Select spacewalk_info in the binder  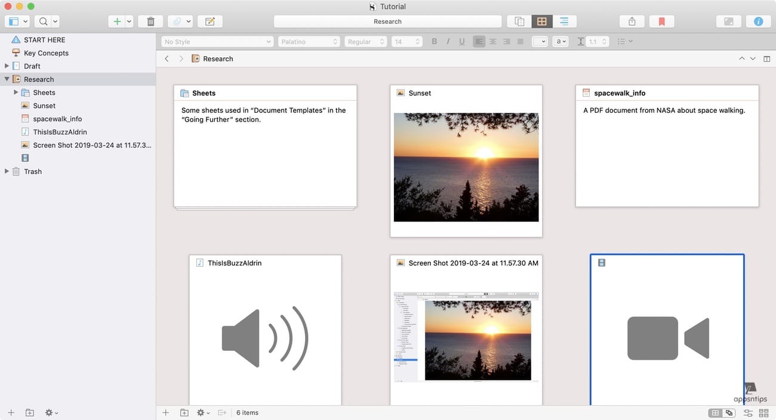[57, 119]
